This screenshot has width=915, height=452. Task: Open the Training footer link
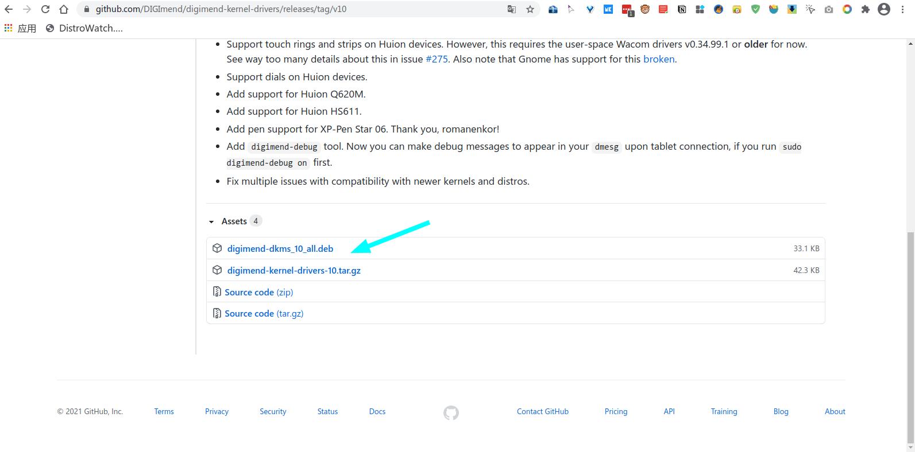coord(724,411)
